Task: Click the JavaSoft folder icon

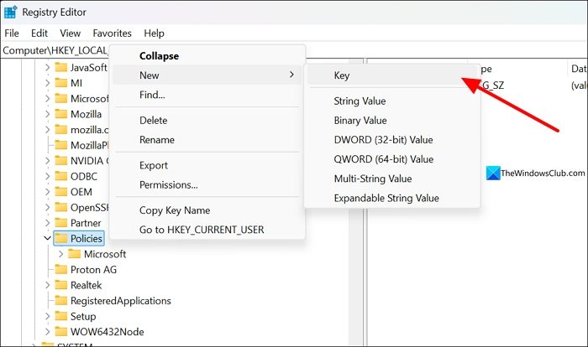Action: coord(60,67)
